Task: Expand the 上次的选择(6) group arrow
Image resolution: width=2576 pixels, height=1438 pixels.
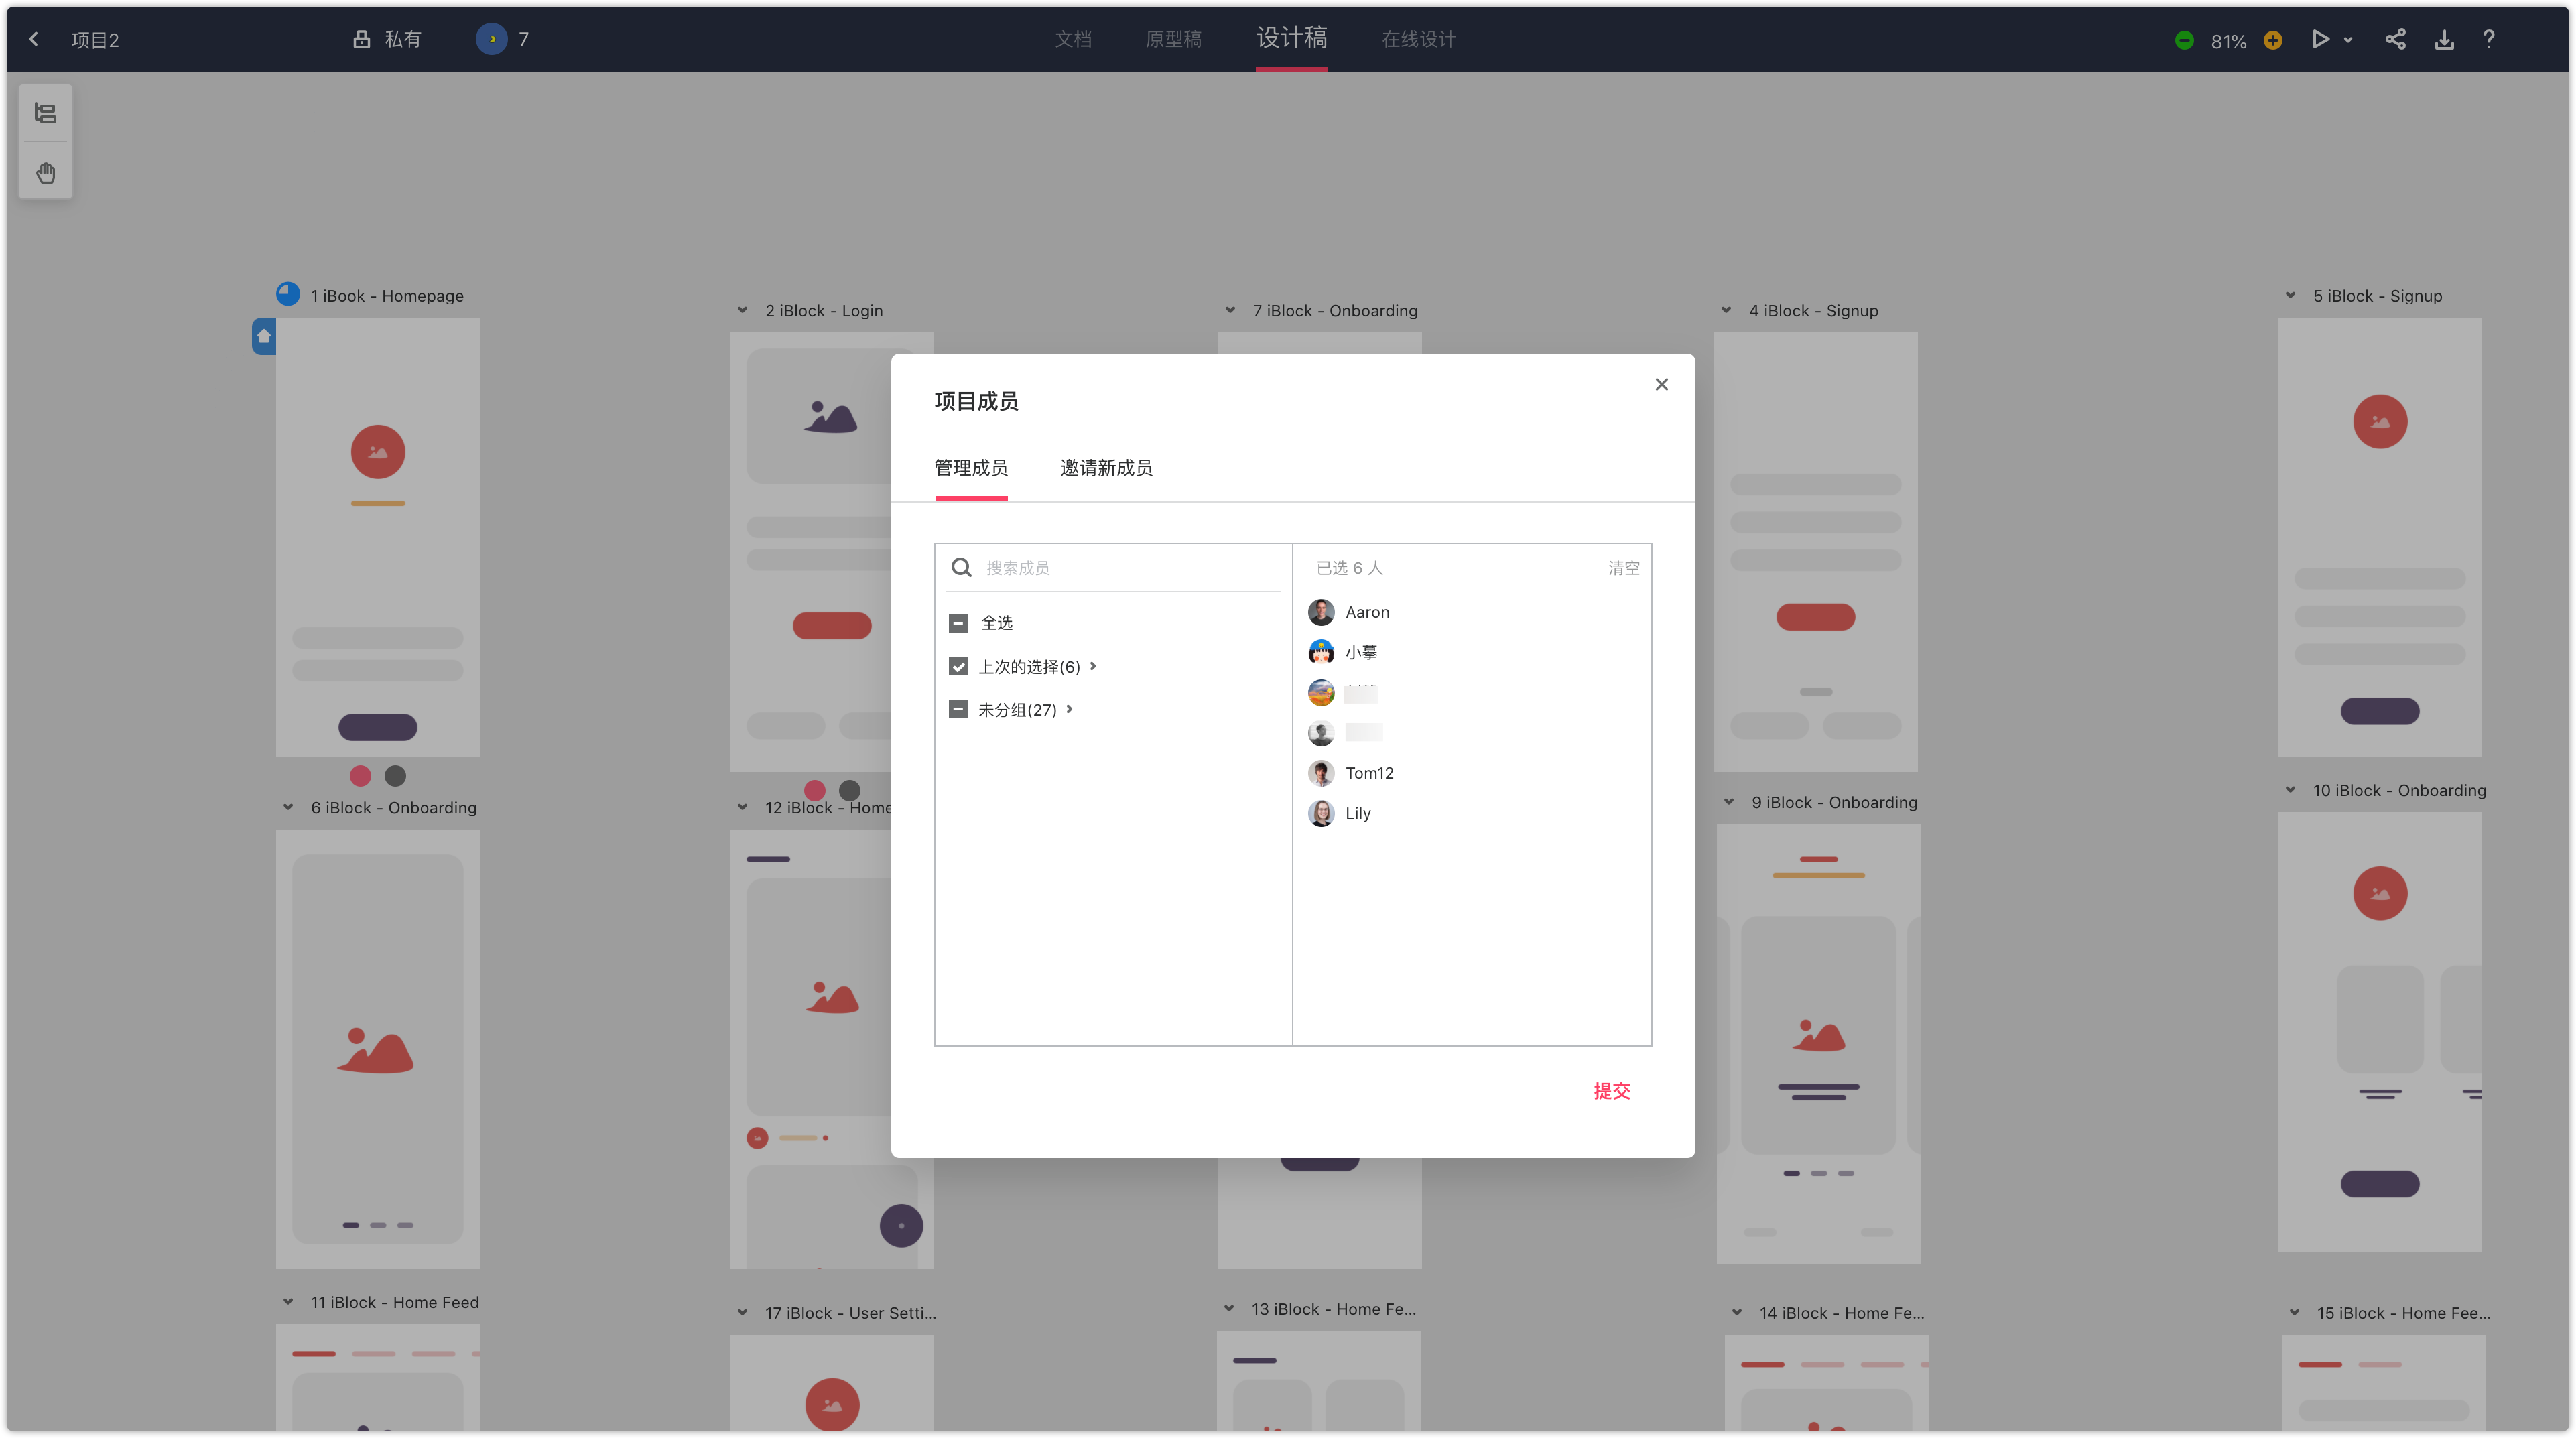Action: [x=1093, y=666]
